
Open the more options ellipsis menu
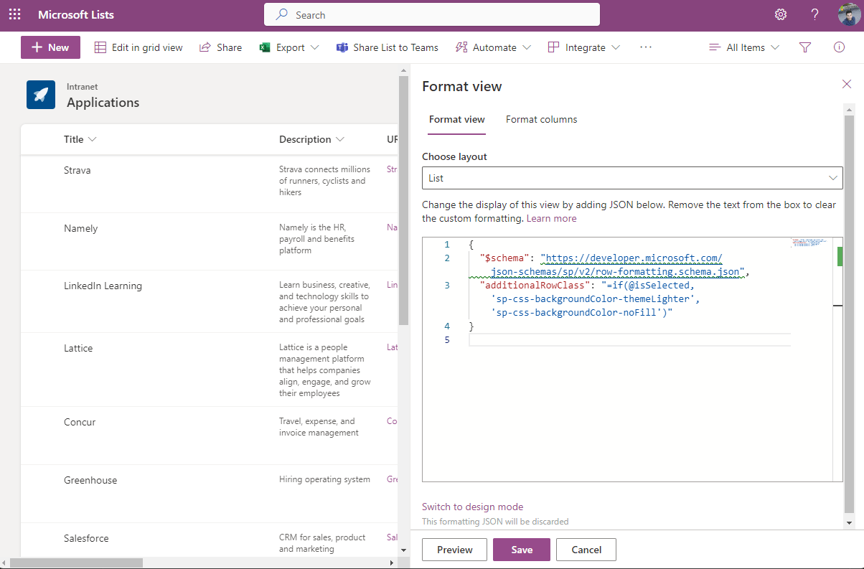tap(645, 47)
